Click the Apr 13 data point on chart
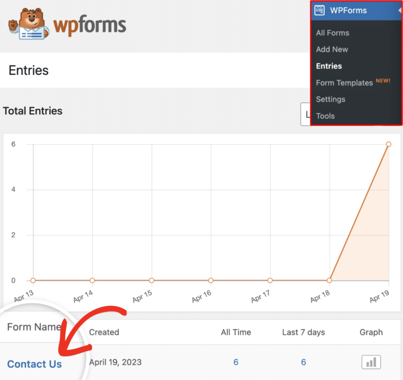 coord(33,280)
